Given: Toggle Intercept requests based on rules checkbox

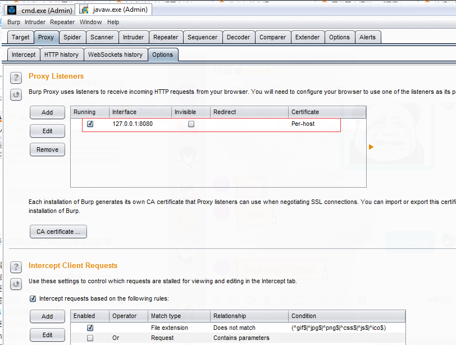Looking at the screenshot, I should tap(33, 298).
